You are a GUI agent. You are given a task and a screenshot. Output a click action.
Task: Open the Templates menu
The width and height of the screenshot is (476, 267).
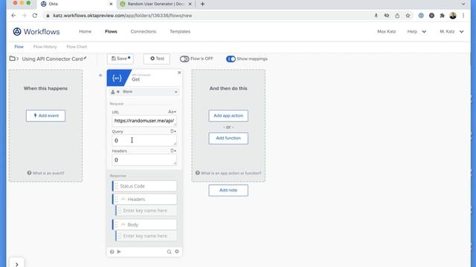pos(180,31)
